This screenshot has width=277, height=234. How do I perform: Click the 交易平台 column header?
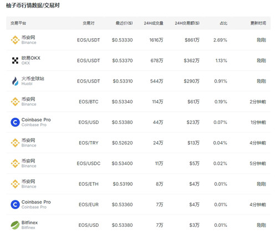18,23
